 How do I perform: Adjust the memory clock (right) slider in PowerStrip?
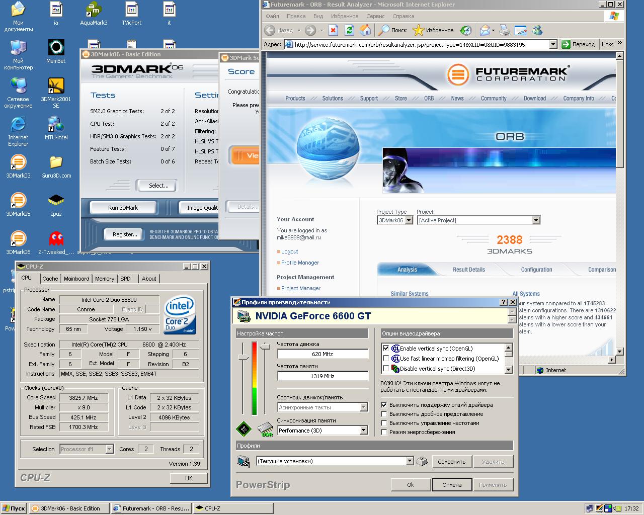click(265, 346)
